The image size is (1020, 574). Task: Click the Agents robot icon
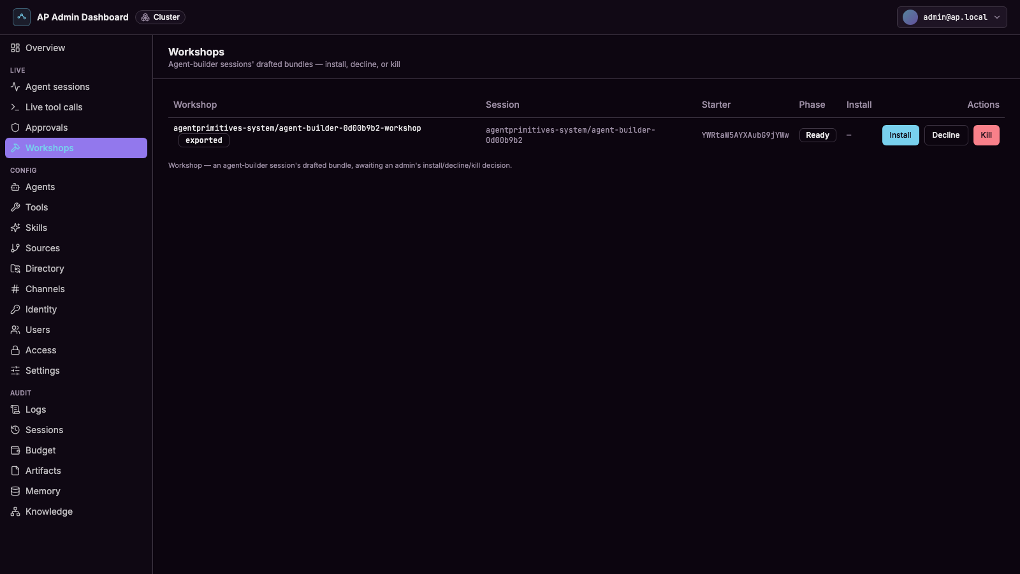click(15, 187)
